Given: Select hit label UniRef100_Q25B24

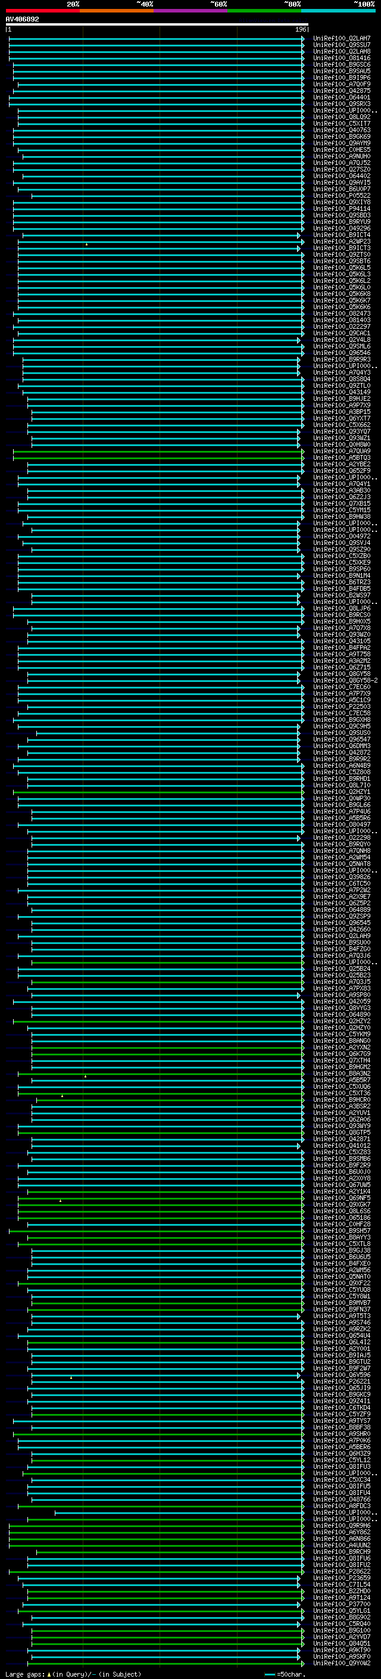Looking at the screenshot, I should (x=342, y=969).
